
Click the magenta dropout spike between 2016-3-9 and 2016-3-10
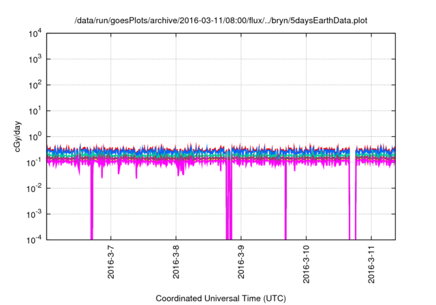pyautogui.click(x=285, y=202)
